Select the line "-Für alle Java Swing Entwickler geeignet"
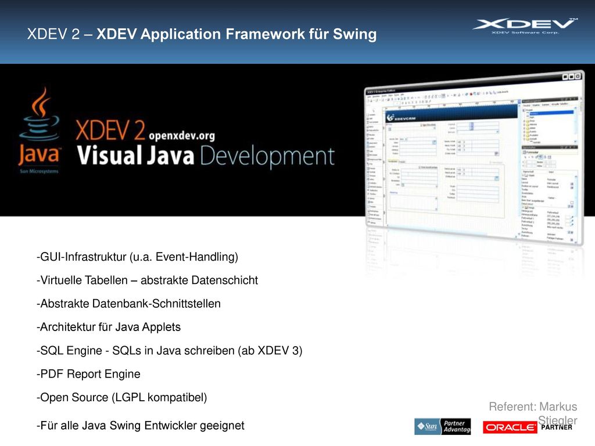Viewport: 595px width, 446px height. 141,426
